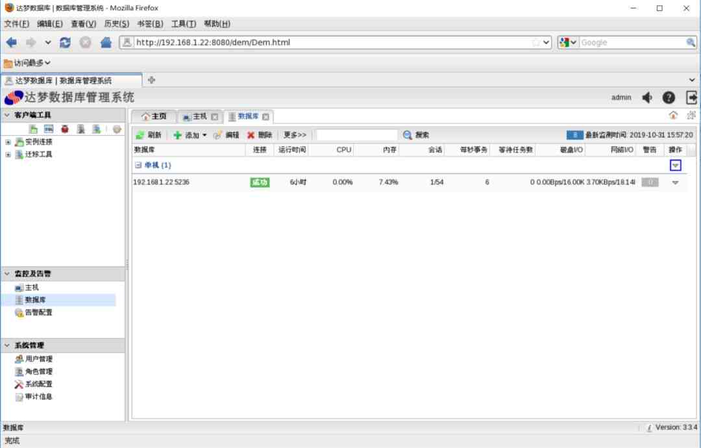Viewport: 701px width, 448px height.
Task: Reload the page with the refresh icon
Action: (65, 42)
